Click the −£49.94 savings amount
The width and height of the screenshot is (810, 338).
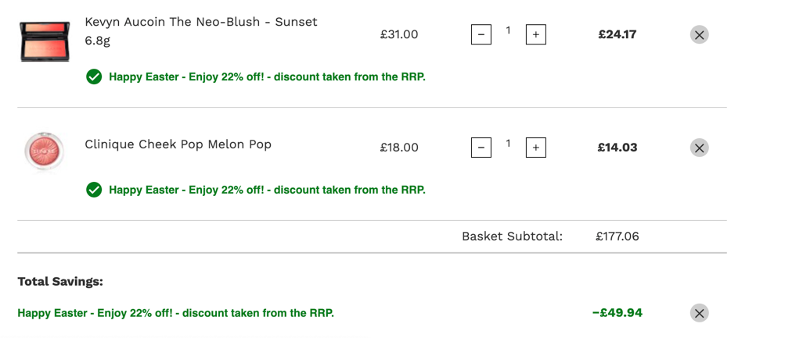617,313
